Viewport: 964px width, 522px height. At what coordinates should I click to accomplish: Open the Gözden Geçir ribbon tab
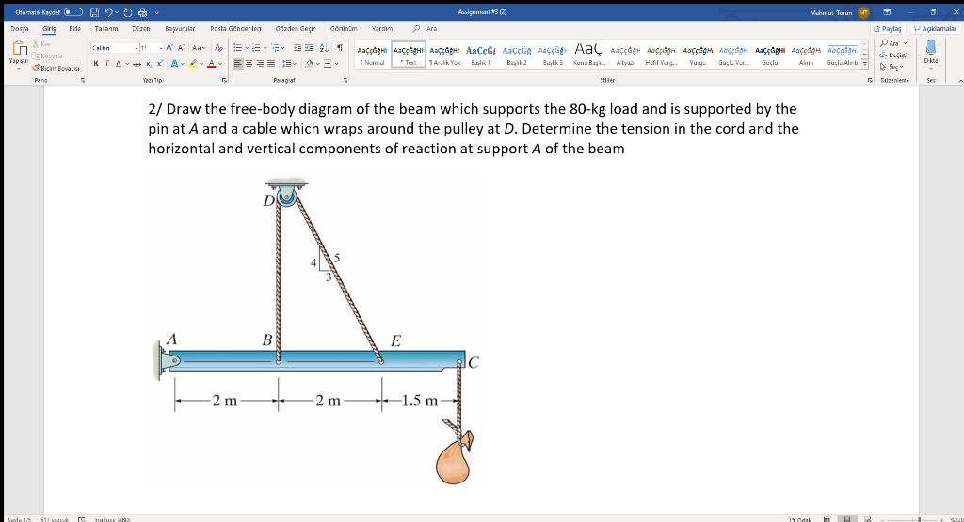tap(295, 29)
